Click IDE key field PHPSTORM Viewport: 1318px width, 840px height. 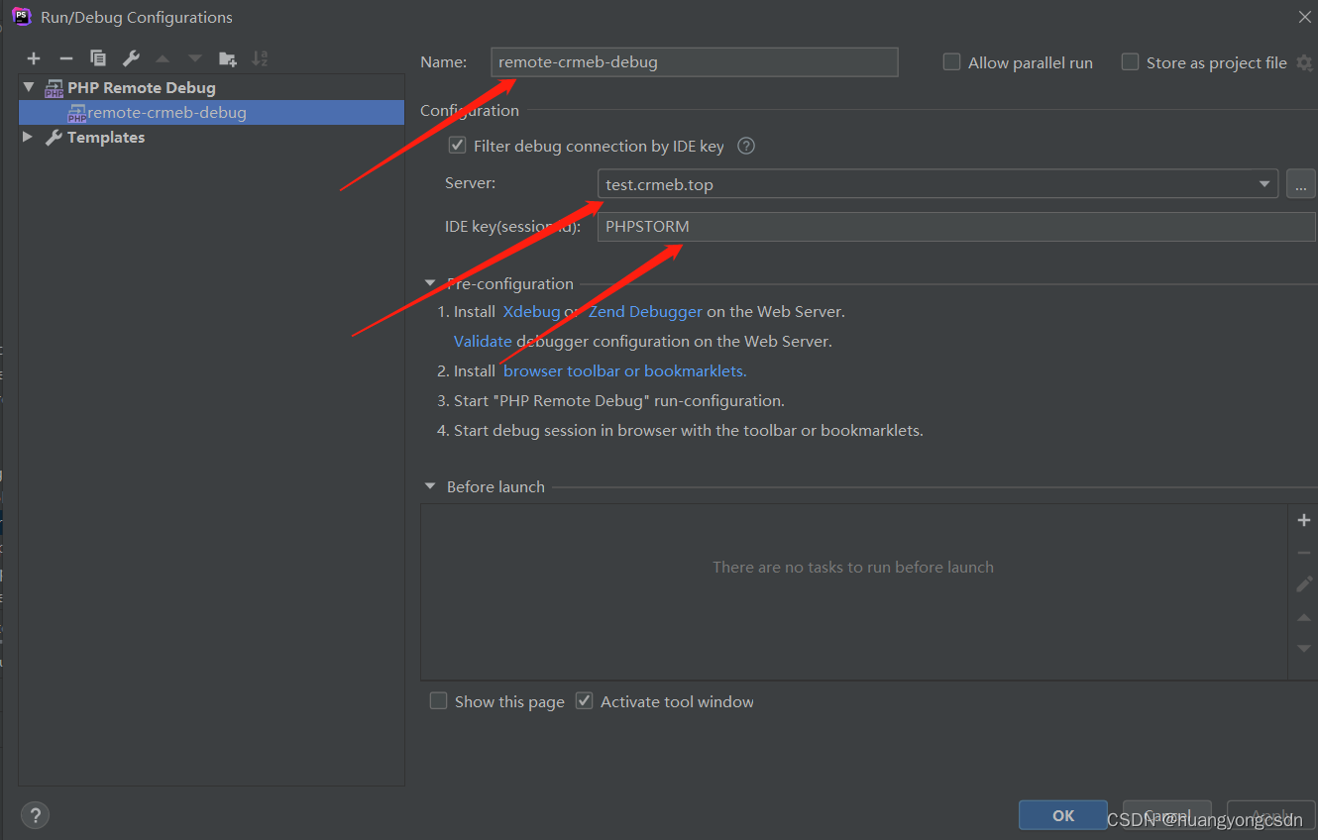click(x=956, y=226)
